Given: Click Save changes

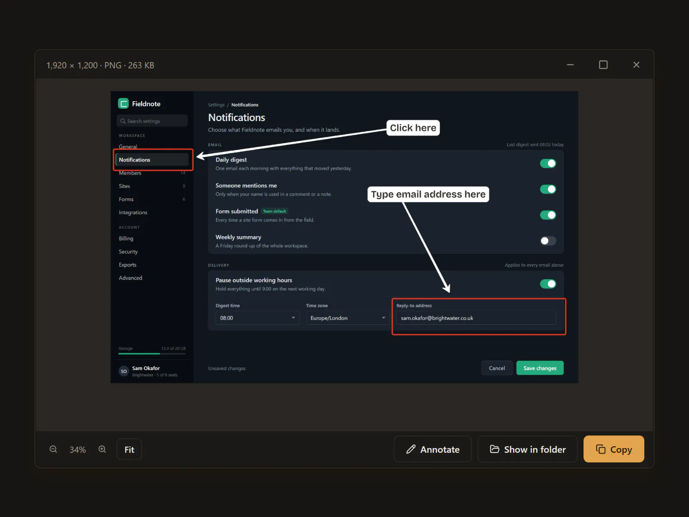Looking at the screenshot, I should coord(540,368).
